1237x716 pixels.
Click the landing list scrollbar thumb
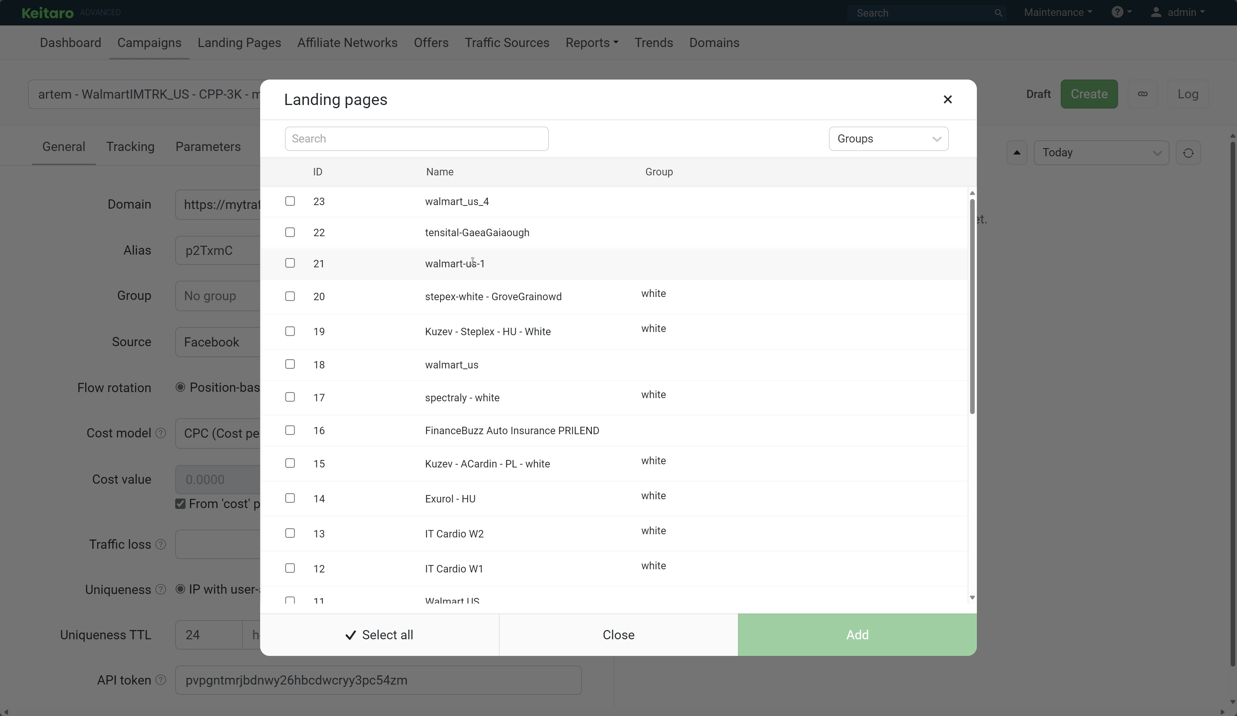[972, 307]
